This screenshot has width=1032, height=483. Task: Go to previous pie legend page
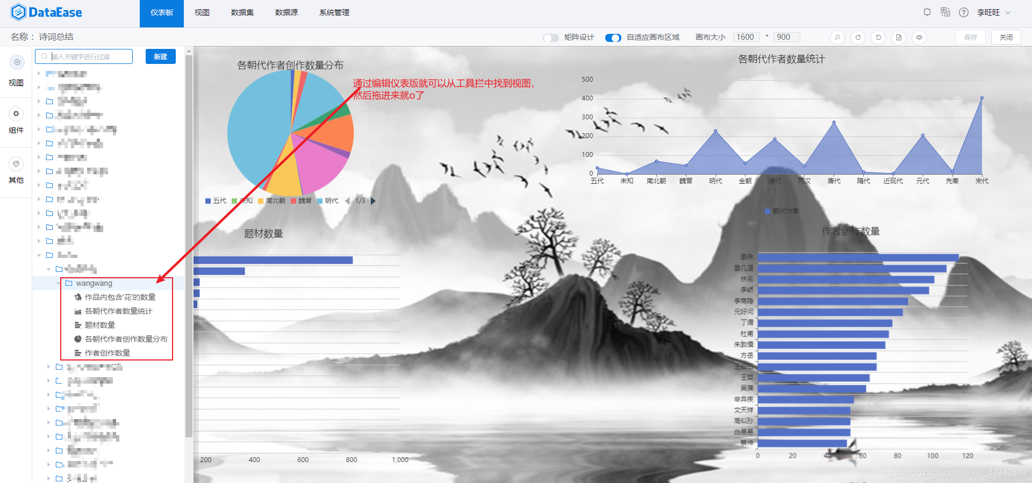tap(347, 201)
